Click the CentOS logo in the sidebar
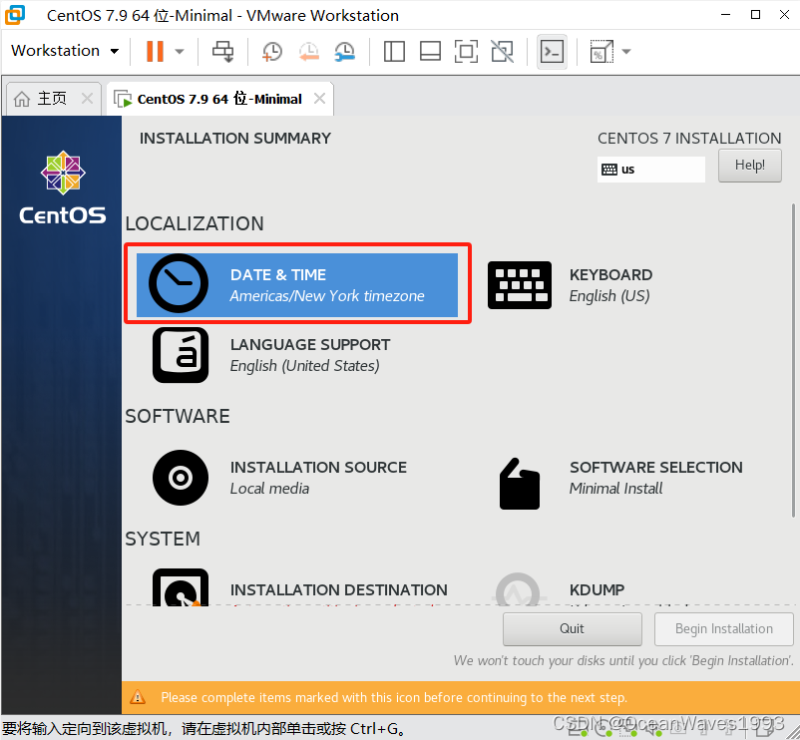The width and height of the screenshot is (800, 740). point(63,186)
